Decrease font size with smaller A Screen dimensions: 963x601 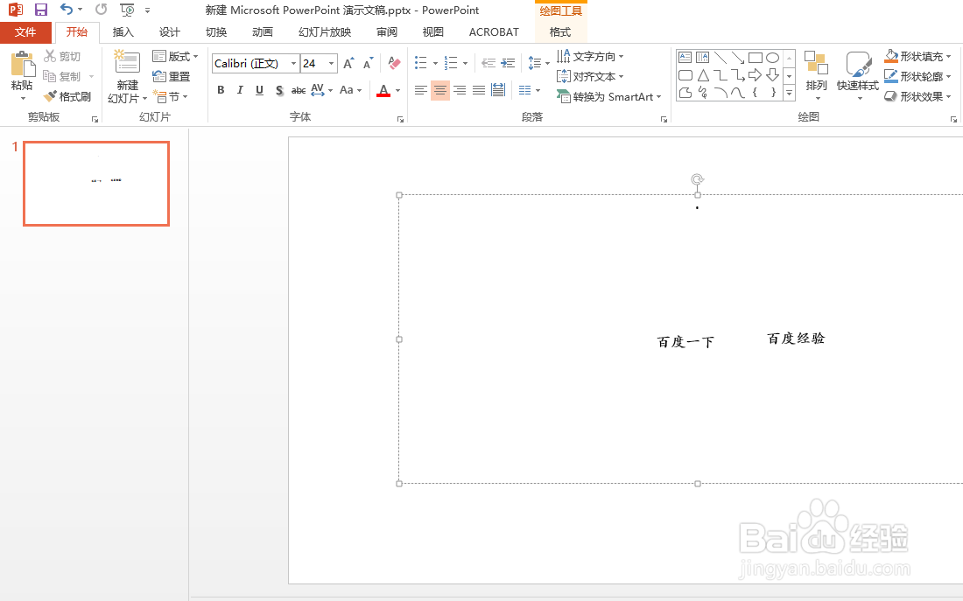(368, 63)
